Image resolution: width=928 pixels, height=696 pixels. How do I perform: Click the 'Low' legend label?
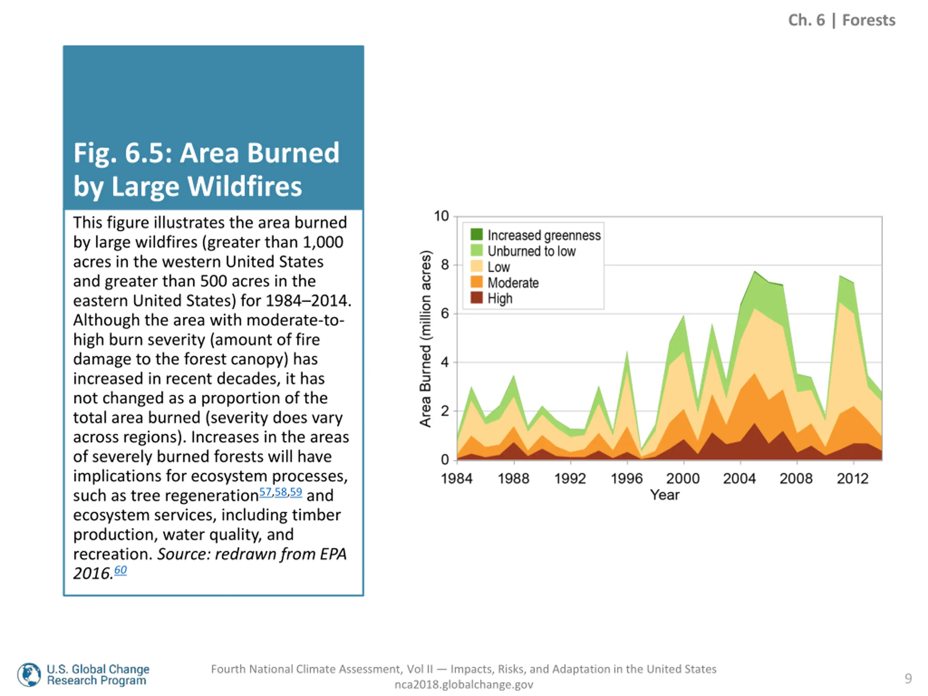498,267
